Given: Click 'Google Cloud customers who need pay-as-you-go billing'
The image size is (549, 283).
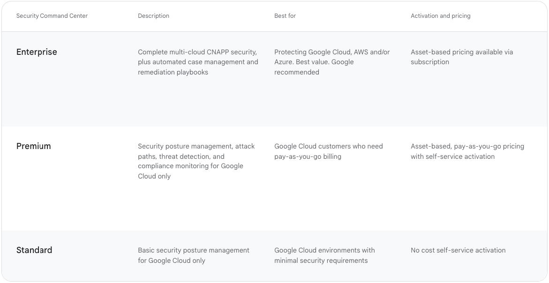Looking at the screenshot, I should [329, 151].
